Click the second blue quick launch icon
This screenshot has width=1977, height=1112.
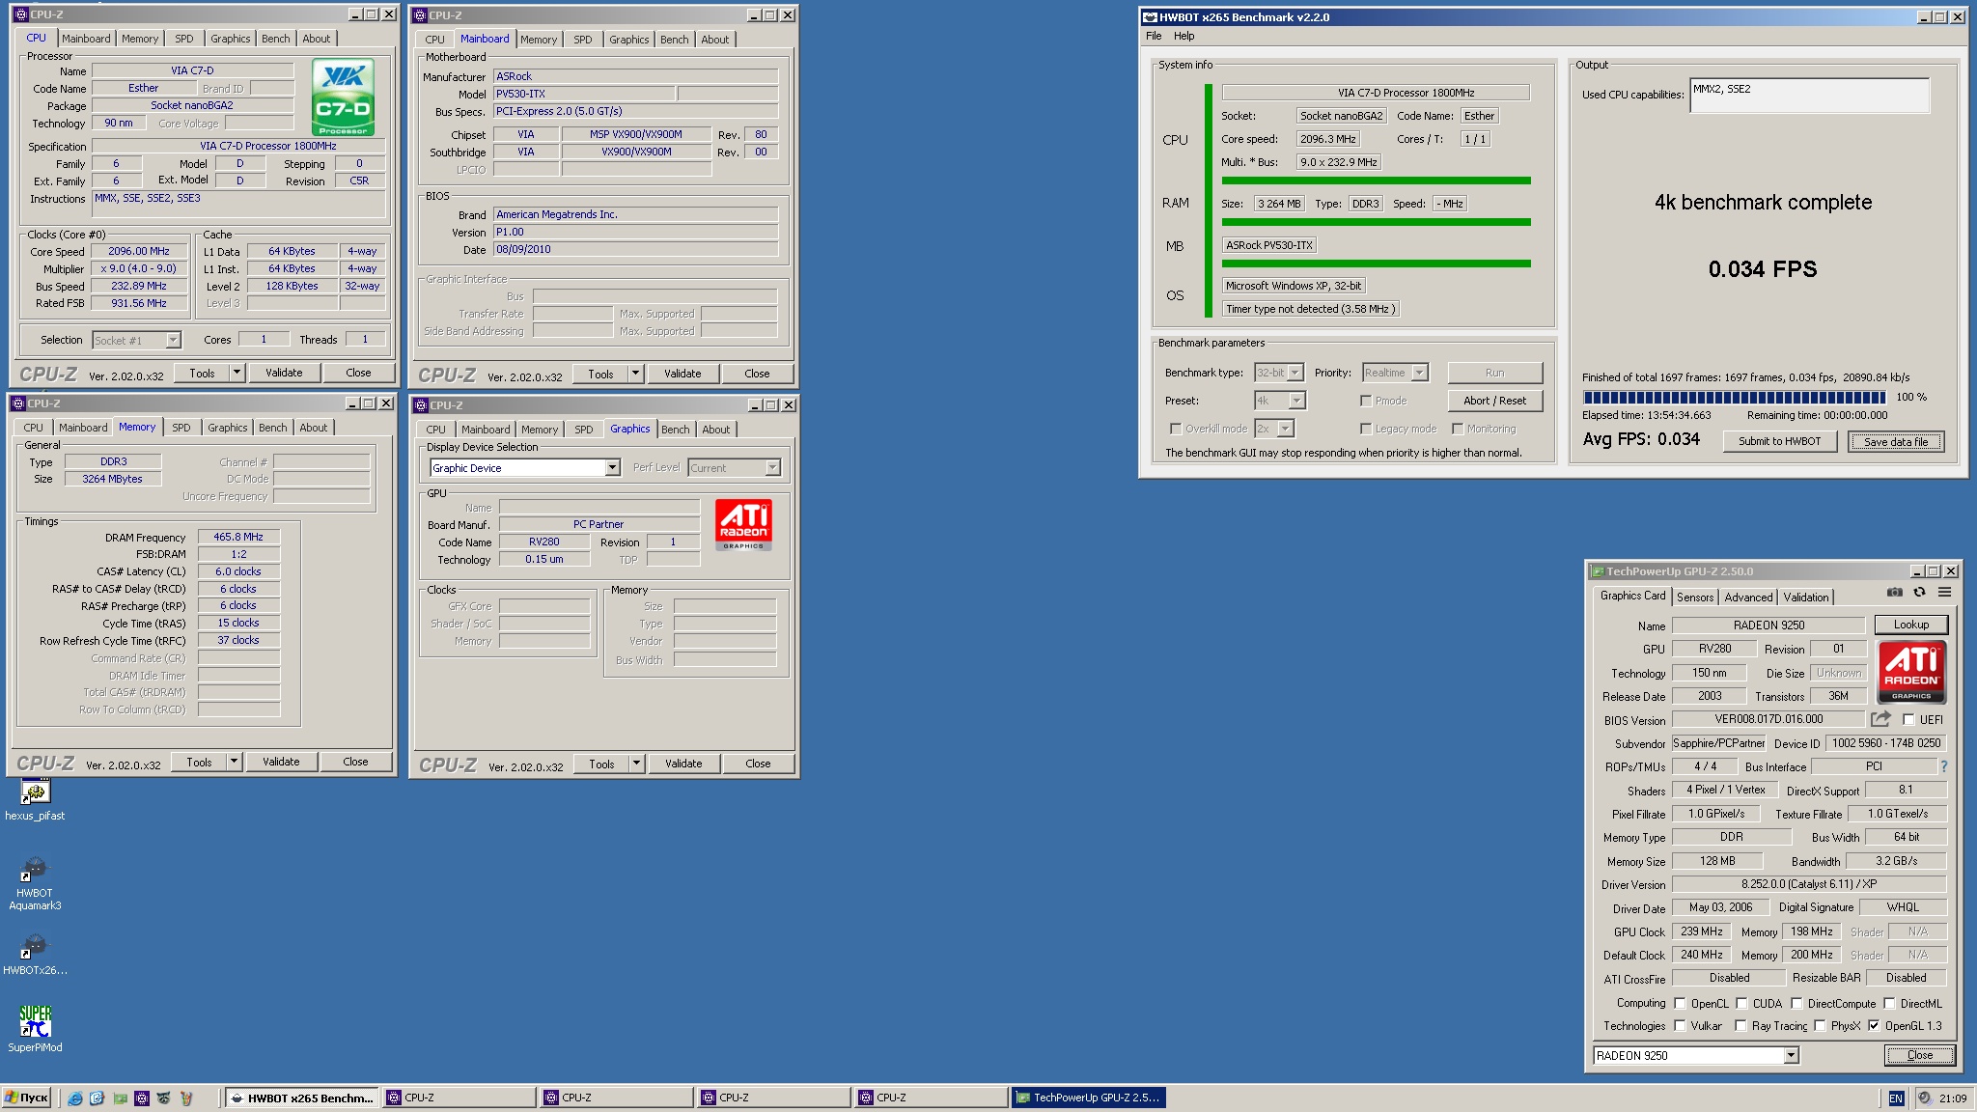97,1098
